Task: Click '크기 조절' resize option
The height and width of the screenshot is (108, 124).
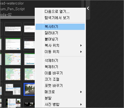Action: click(60, 80)
